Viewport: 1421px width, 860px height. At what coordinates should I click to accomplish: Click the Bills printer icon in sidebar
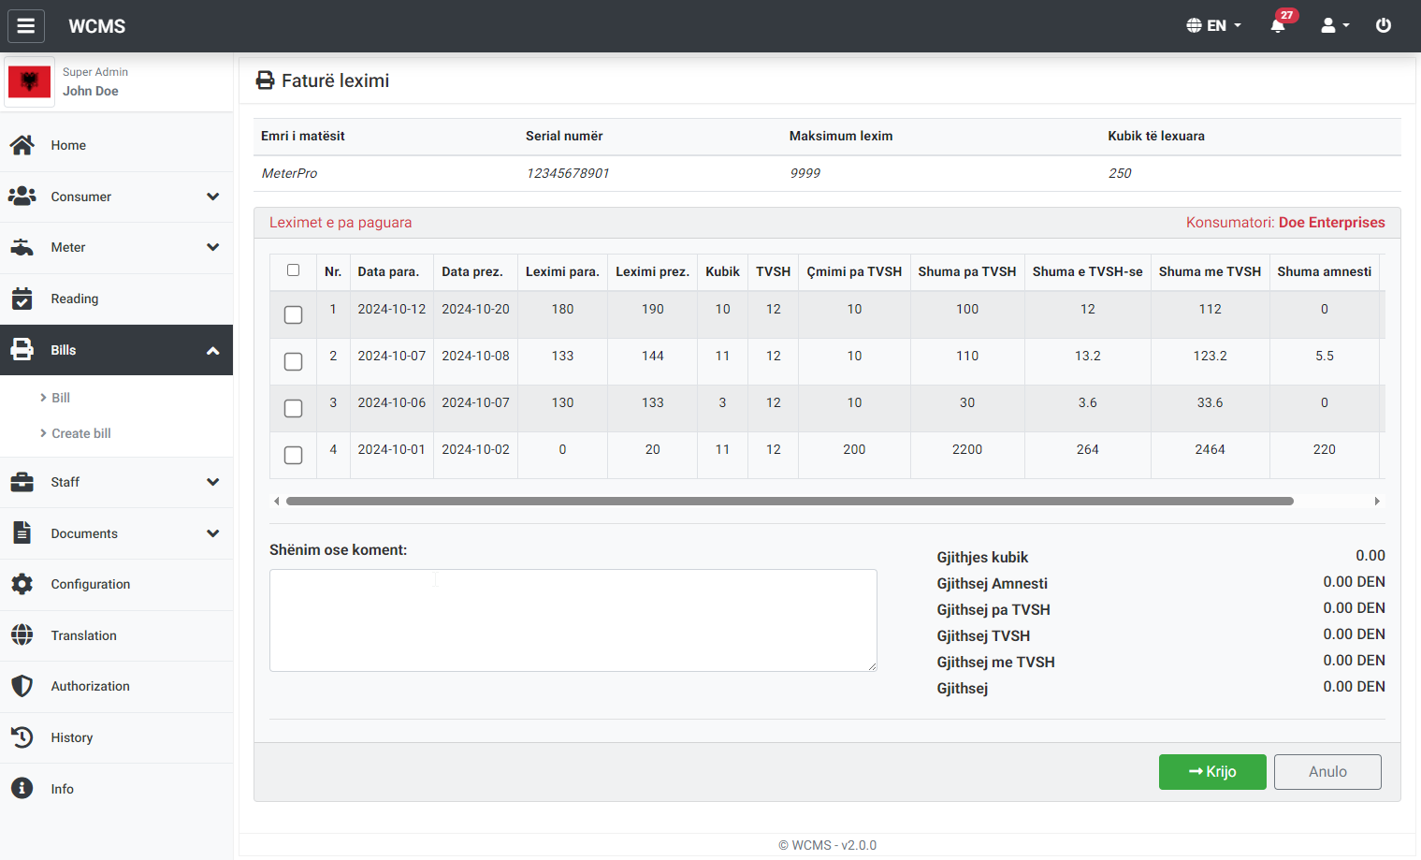coord(22,350)
